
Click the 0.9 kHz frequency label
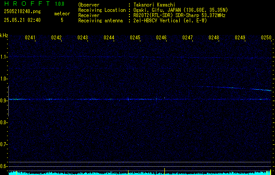click(3, 101)
